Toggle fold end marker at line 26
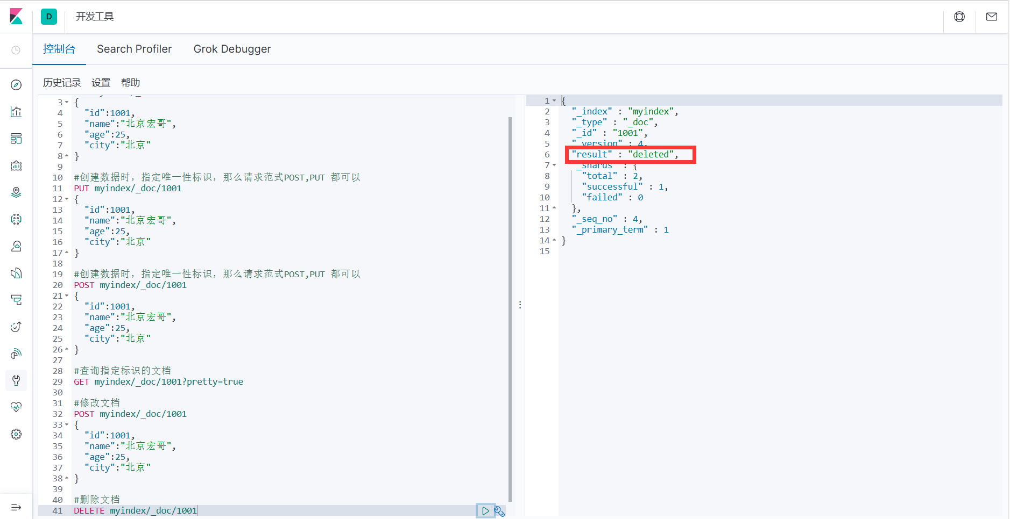 pos(67,349)
